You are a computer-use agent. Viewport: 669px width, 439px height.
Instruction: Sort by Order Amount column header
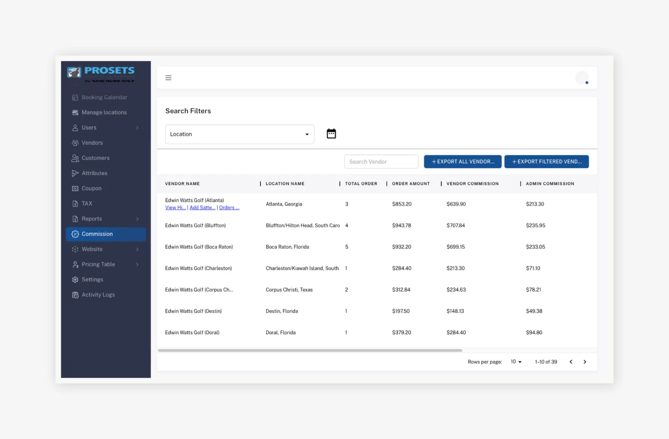411,184
